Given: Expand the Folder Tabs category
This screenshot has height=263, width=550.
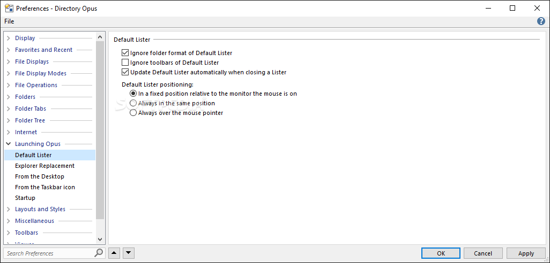Looking at the screenshot, I should pyautogui.click(x=9, y=109).
